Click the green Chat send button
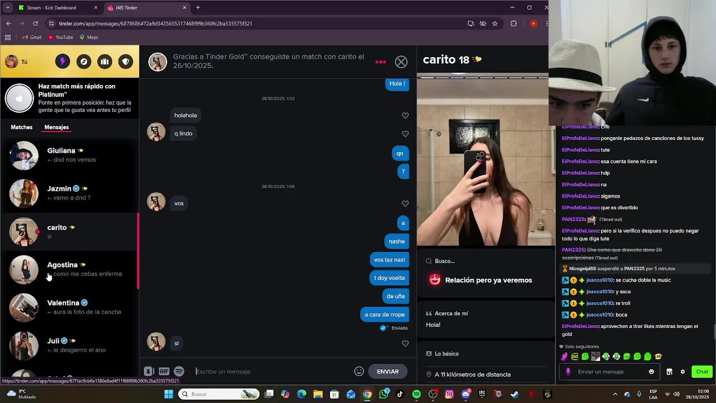Screen dimensions: 716x403 pos(702,372)
